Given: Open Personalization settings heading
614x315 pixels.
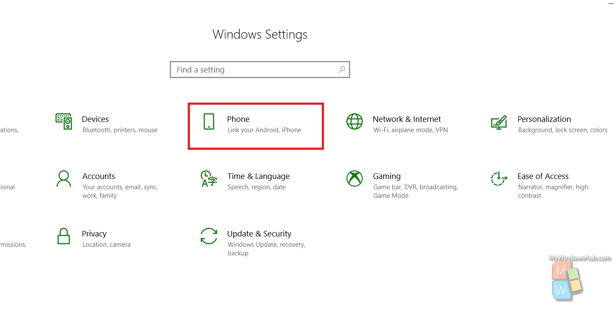Looking at the screenshot, I should click(544, 119).
